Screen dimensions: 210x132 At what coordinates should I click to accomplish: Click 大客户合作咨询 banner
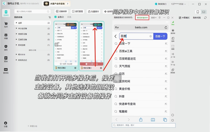pyautogui.click(x=56, y=4)
